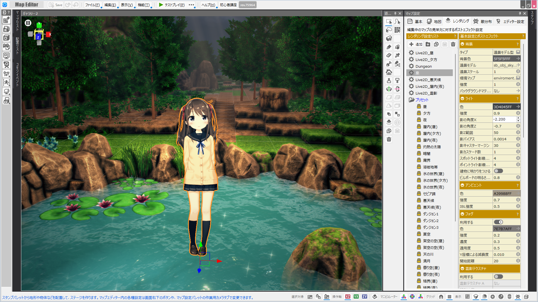Click the Save button
Screen dimensions: 538x302
[56, 5]
